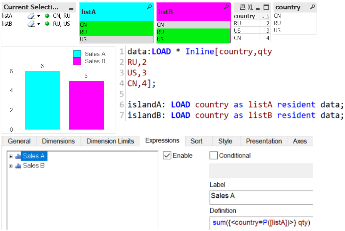Click into the Label field containing Sales A
This screenshot has height=231, width=345.
tap(260, 196)
